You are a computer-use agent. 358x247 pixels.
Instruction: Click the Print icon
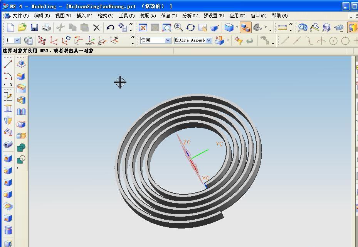[46, 27]
